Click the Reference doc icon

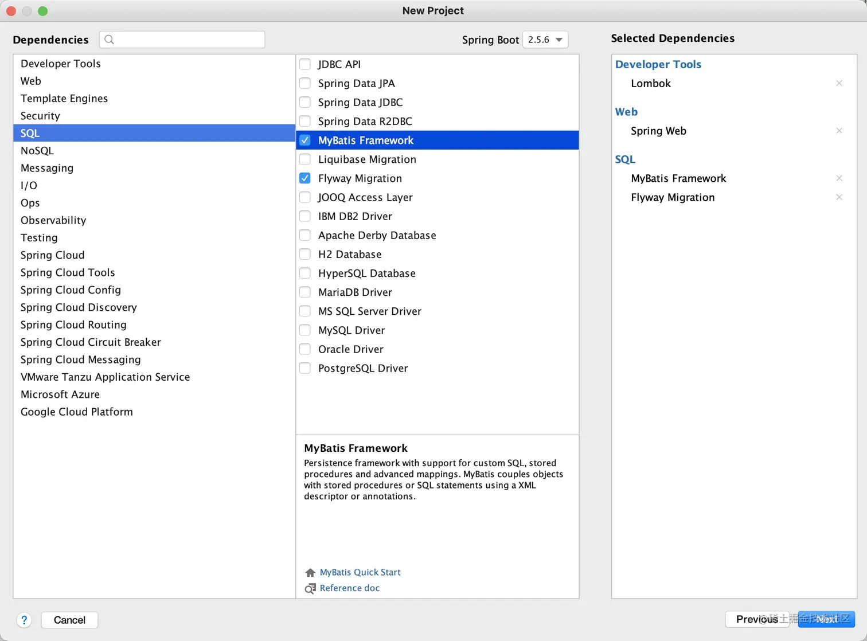[310, 589]
